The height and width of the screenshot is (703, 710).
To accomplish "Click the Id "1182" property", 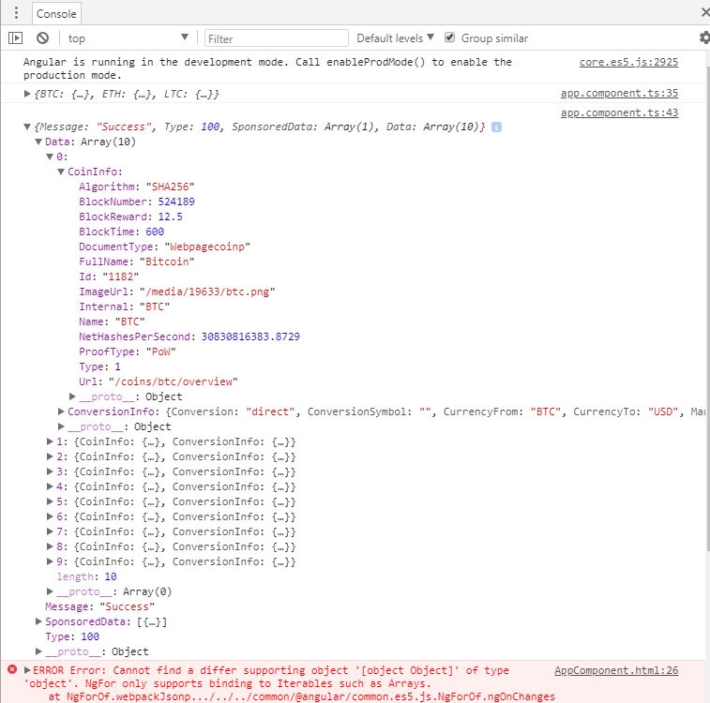I will [x=109, y=277].
